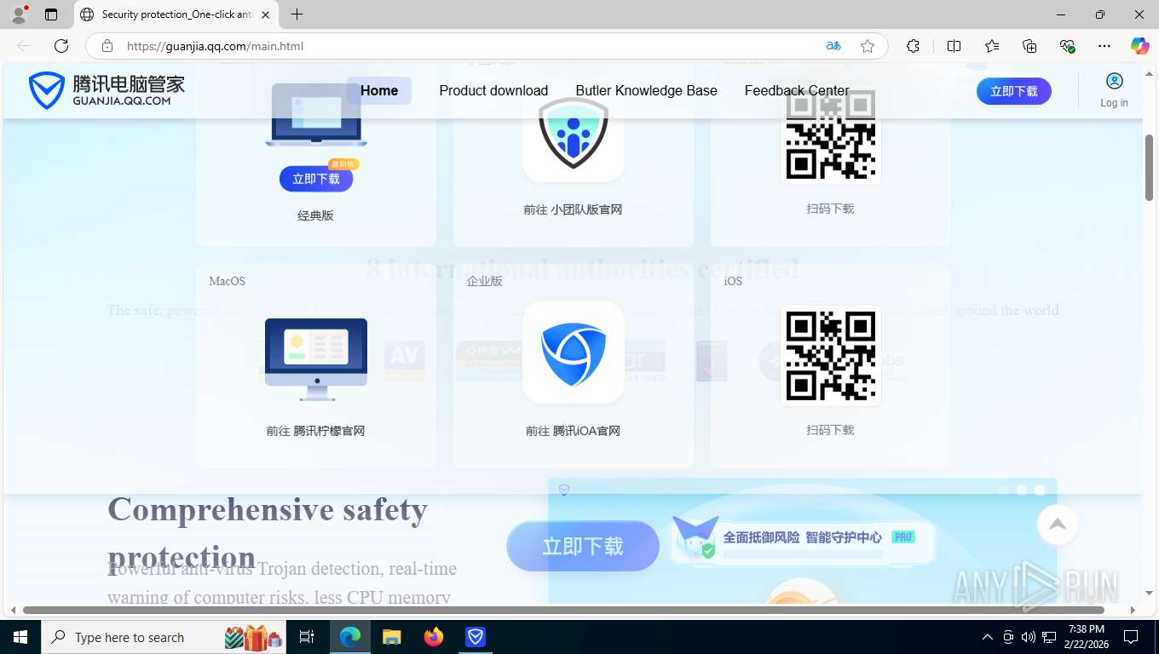
Task: Open the browser Extensions icon
Action: (914, 46)
